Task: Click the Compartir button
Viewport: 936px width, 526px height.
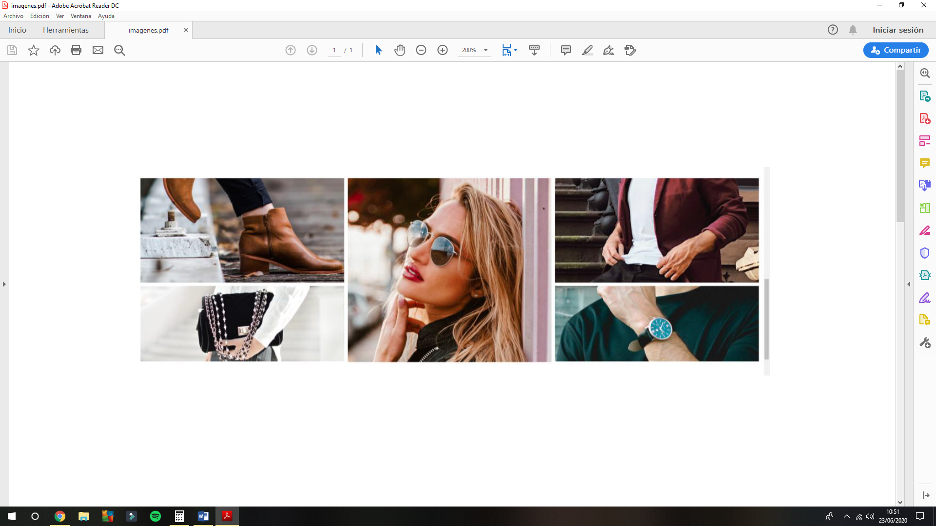Action: 896,50
